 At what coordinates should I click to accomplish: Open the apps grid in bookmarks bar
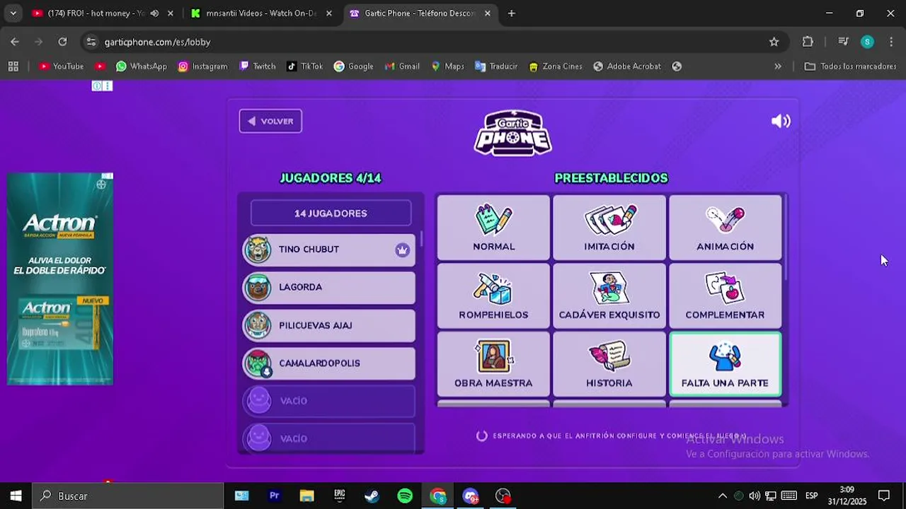[x=13, y=66]
